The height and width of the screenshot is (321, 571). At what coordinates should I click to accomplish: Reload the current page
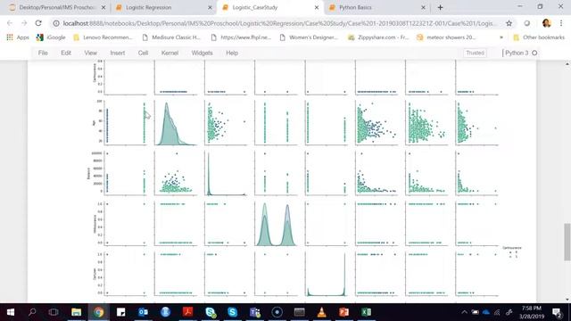pyautogui.click(x=38, y=23)
